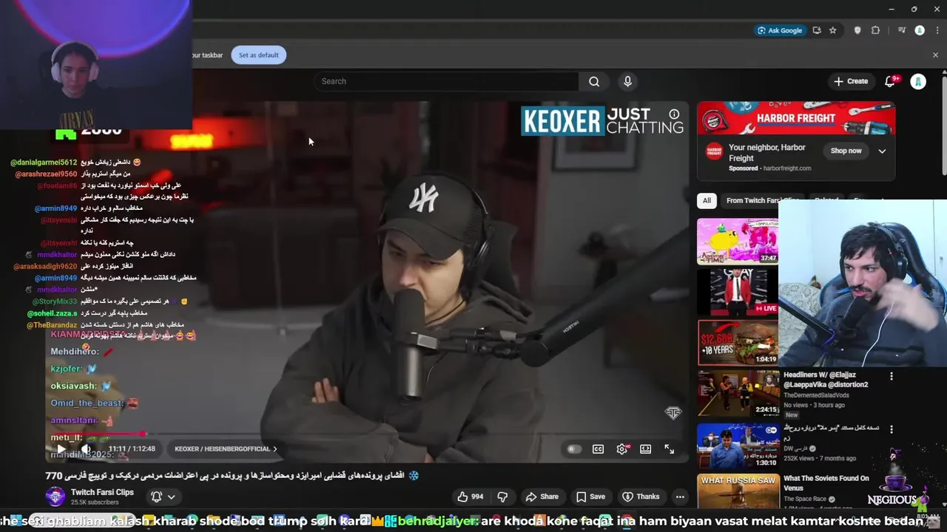The height and width of the screenshot is (532, 947).
Task: Click the info card icon on video
Action: pyautogui.click(x=674, y=114)
